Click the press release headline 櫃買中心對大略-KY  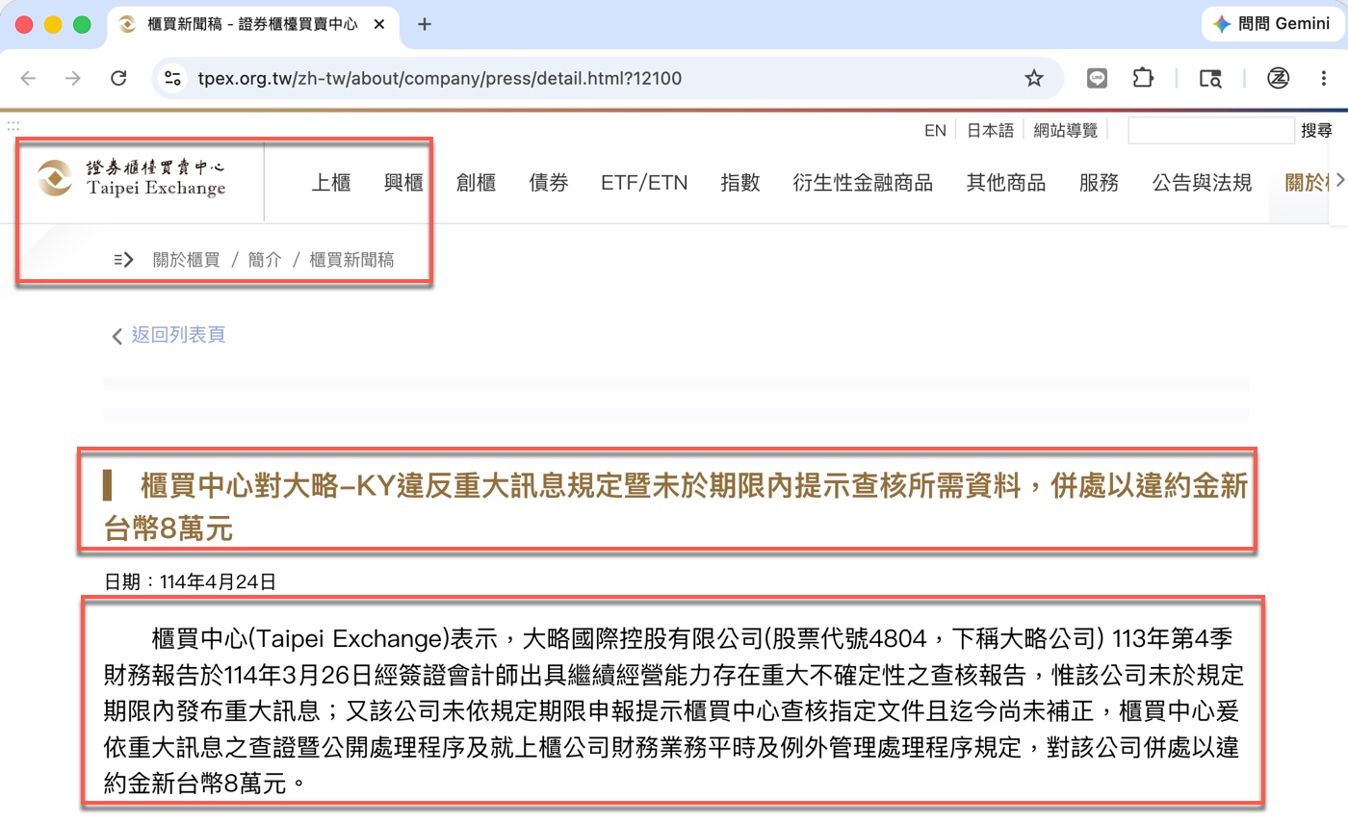pyautogui.click(x=675, y=506)
